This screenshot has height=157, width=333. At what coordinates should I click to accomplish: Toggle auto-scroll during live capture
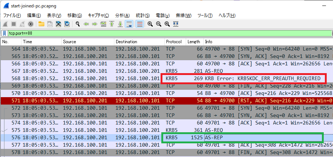click(x=129, y=24)
